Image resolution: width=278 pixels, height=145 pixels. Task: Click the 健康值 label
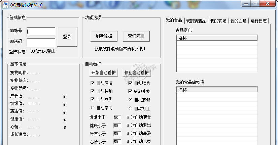tap(16, 119)
